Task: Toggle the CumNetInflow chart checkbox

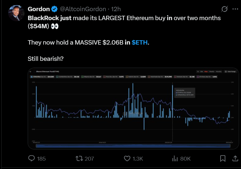Action: (58, 77)
